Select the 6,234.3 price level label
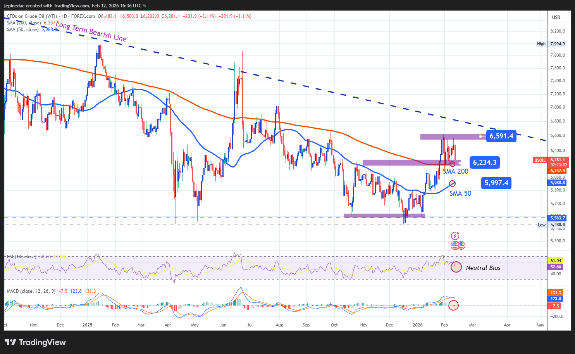The height and width of the screenshot is (354, 575). tap(484, 162)
